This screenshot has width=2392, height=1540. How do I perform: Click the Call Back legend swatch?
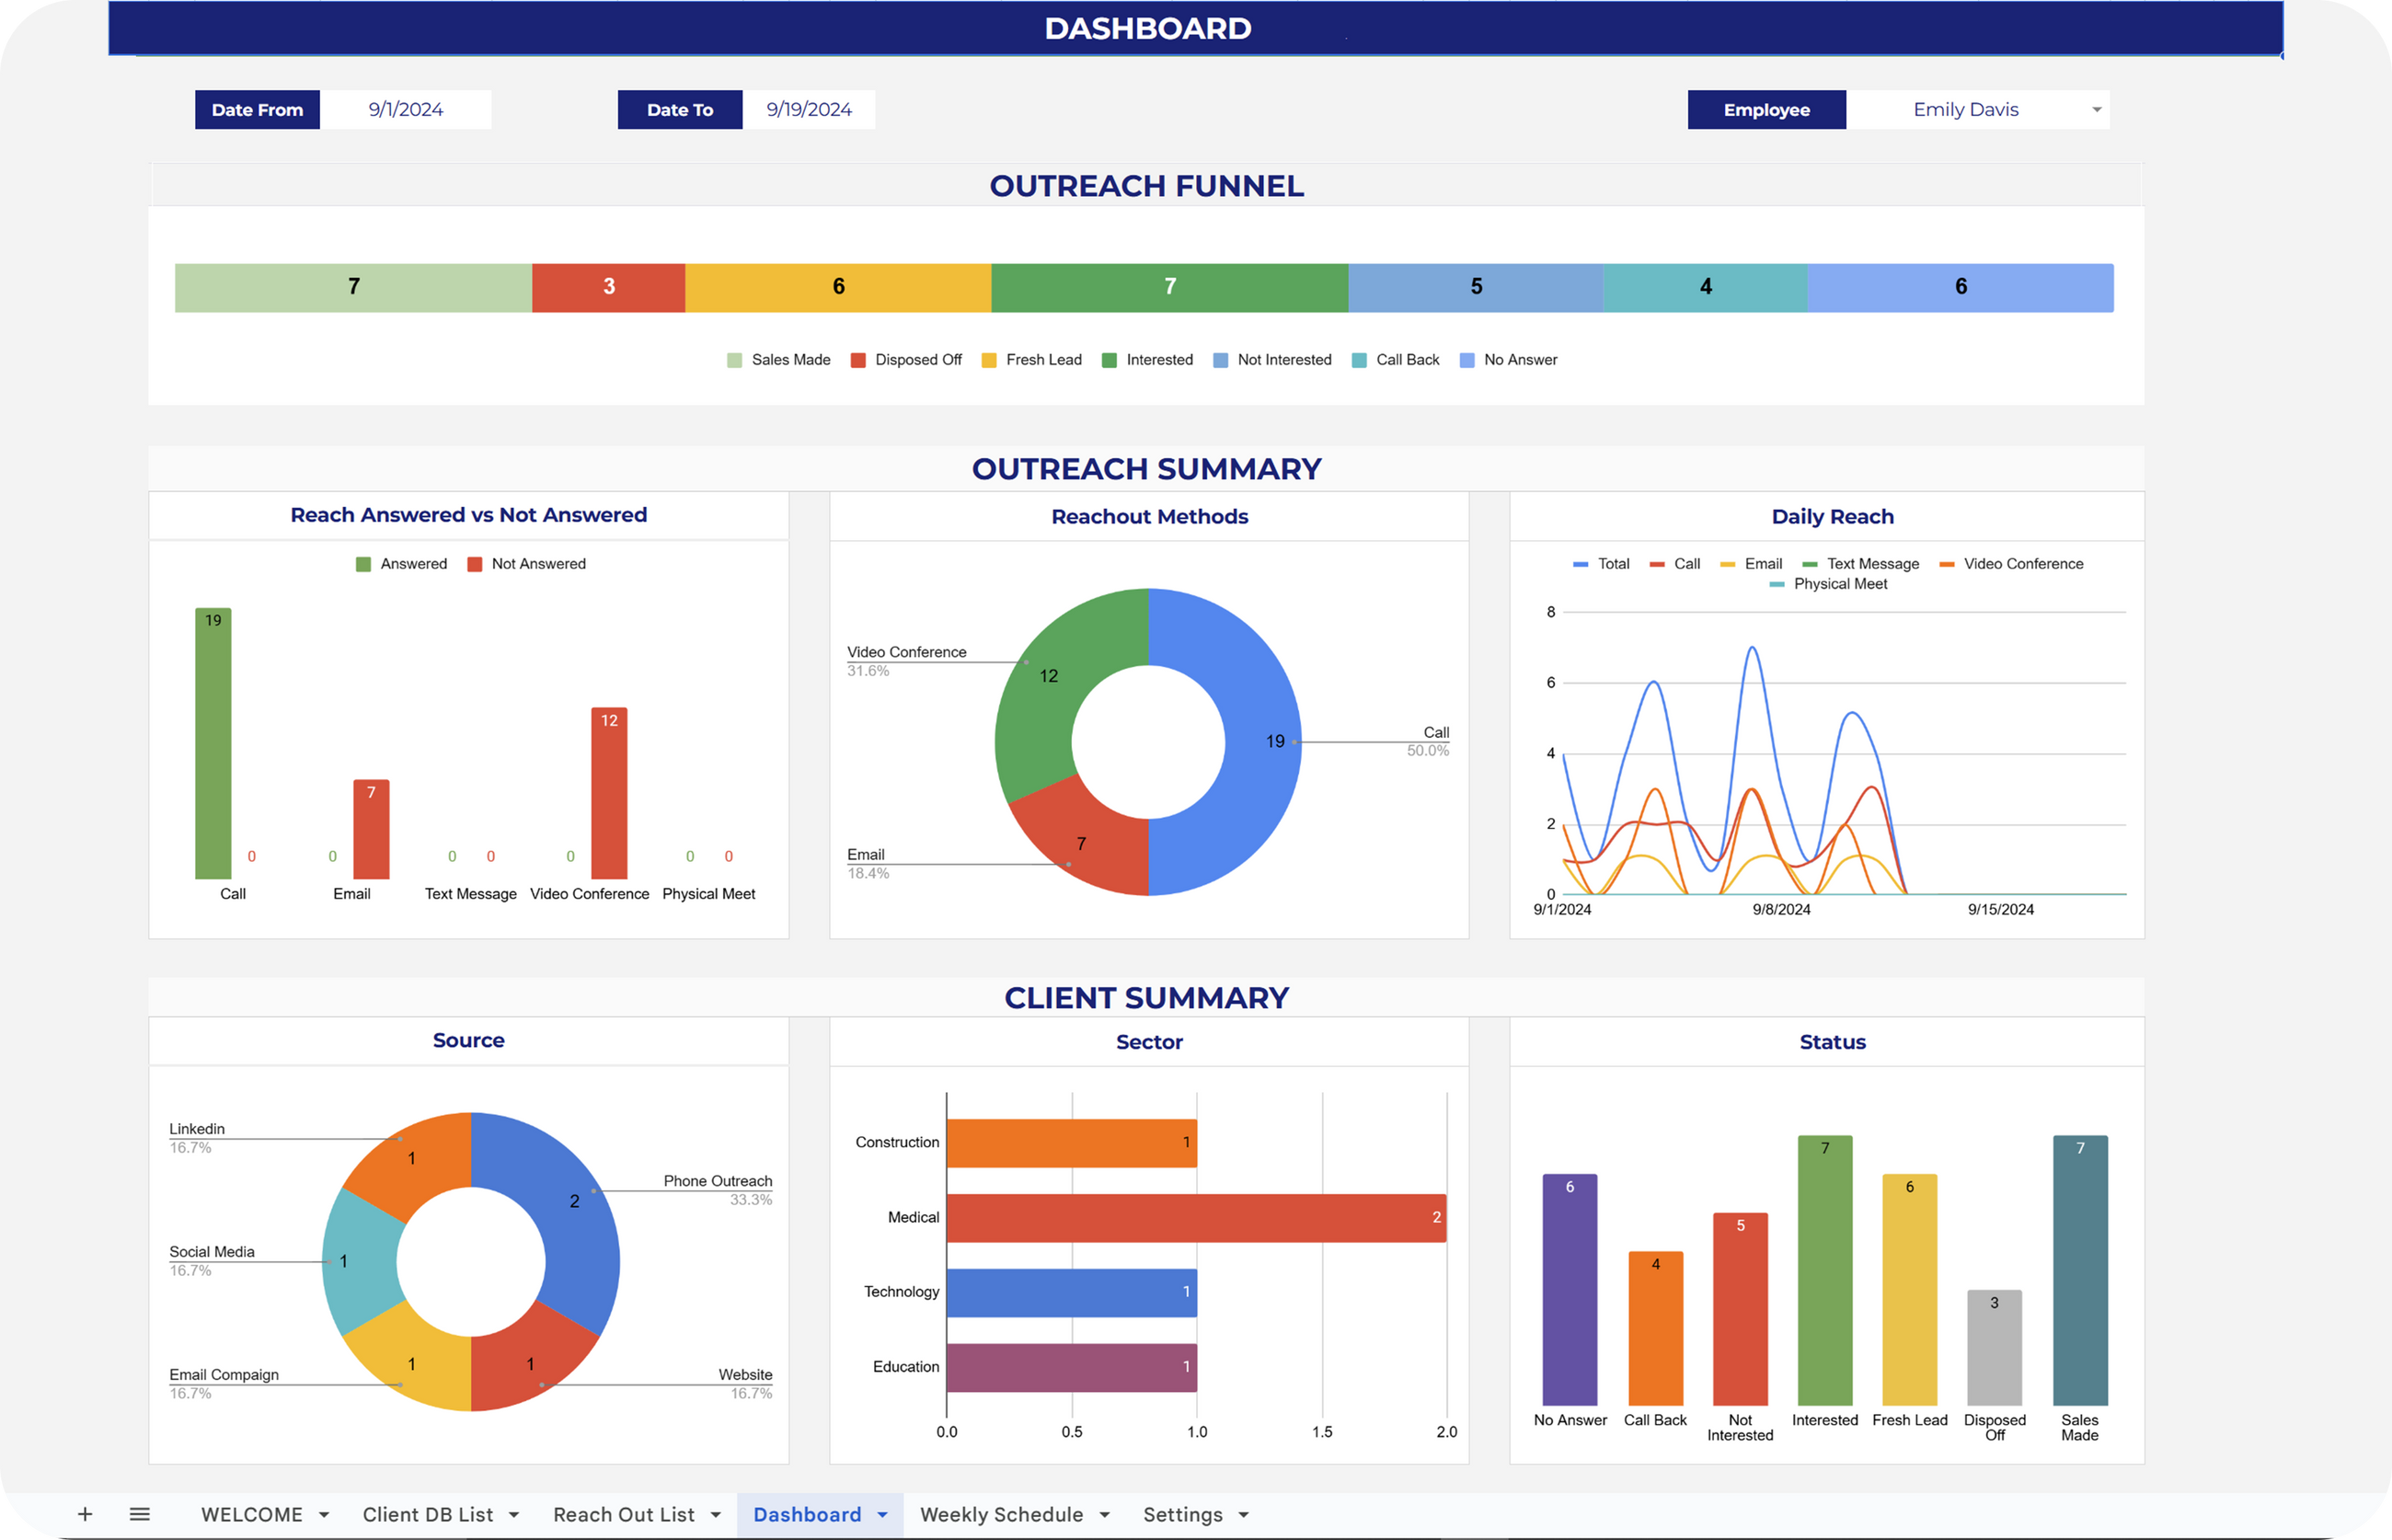click(1359, 360)
